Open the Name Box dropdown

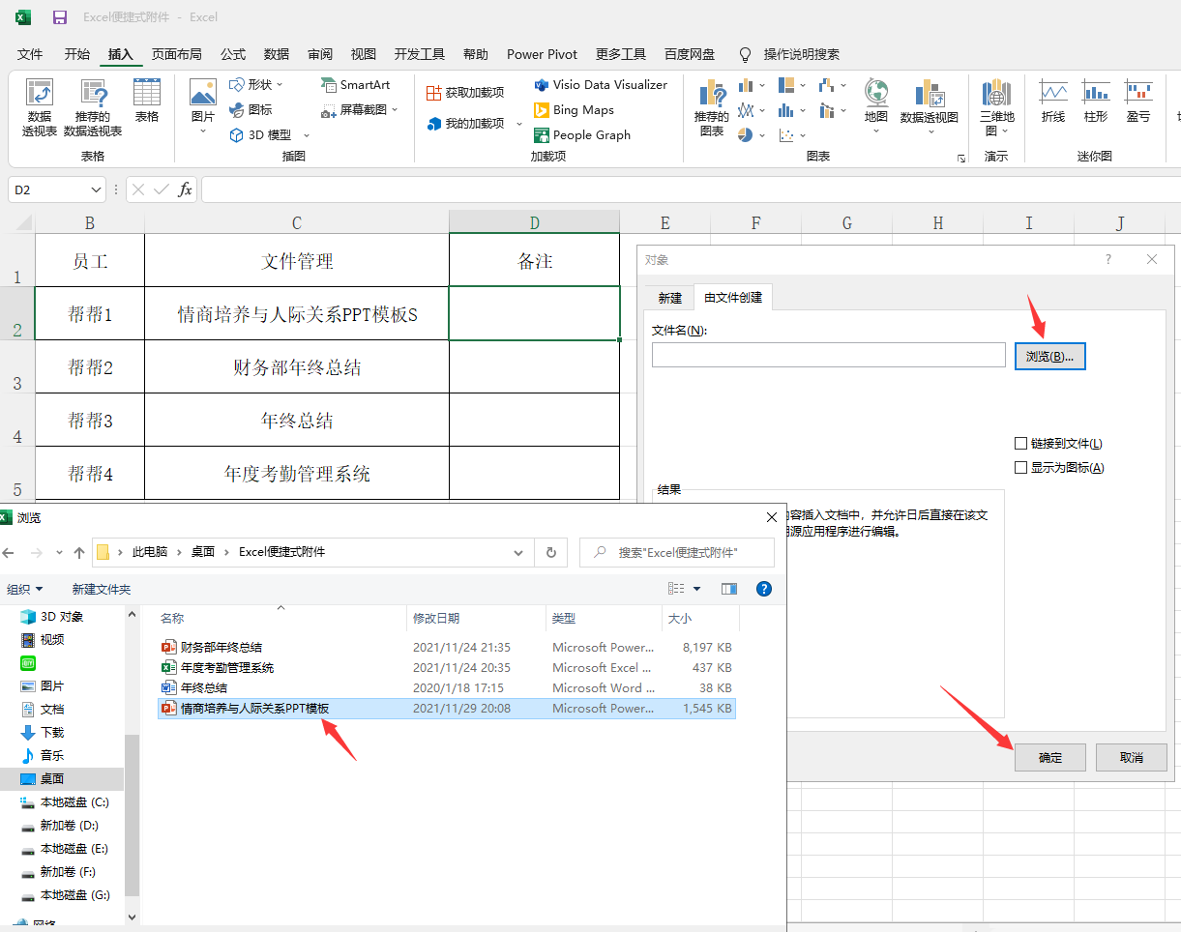pyautogui.click(x=95, y=189)
